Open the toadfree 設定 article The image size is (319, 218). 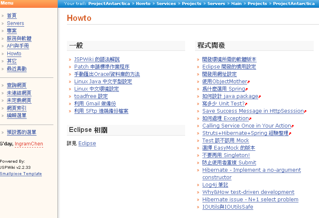pyautogui.click(x=91, y=96)
